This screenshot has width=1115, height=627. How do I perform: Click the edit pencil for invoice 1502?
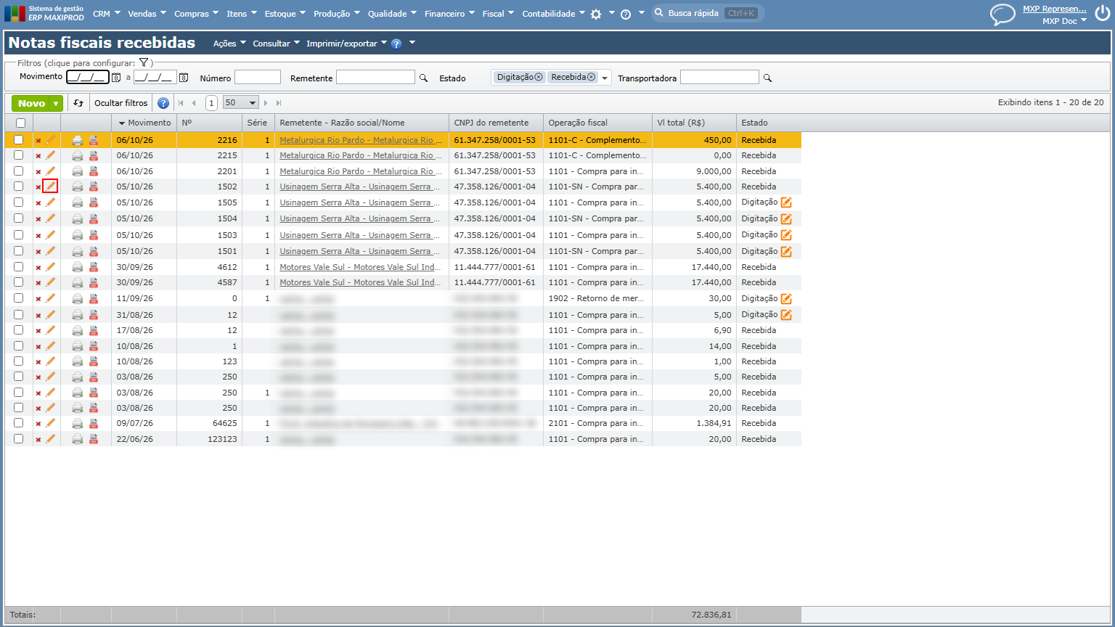[50, 187]
